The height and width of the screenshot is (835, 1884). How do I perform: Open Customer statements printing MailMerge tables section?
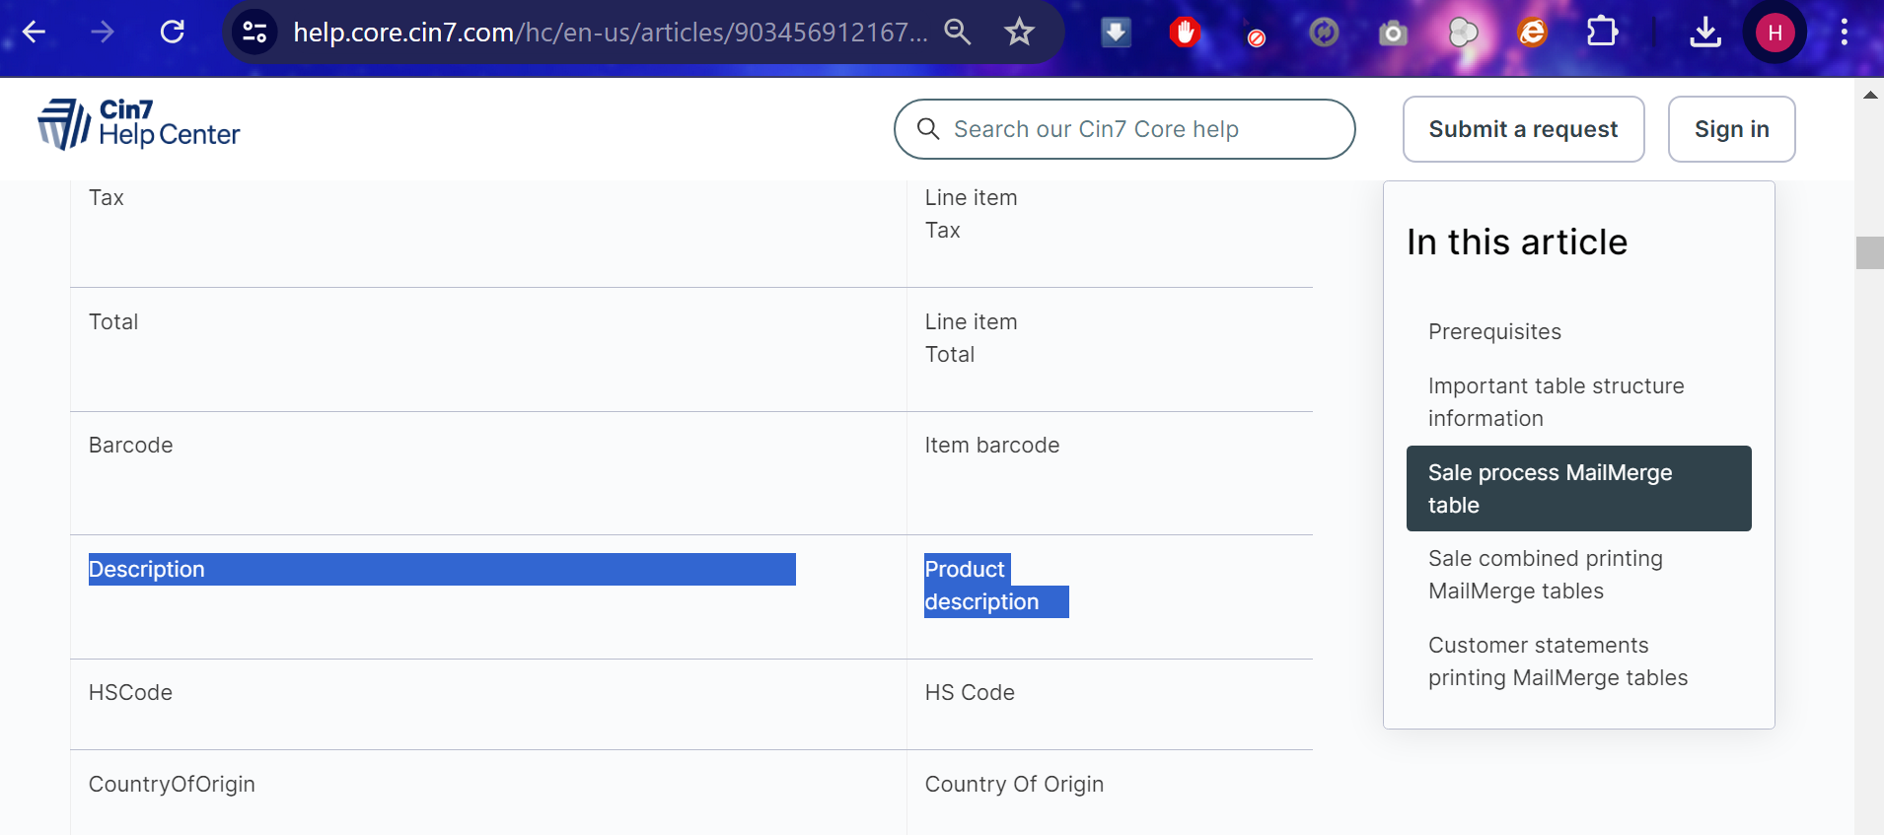(1558, 661)
